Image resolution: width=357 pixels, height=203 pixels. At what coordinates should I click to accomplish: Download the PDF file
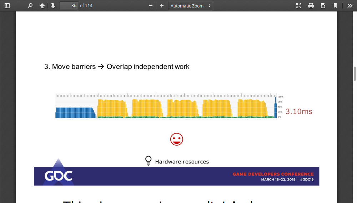coord(323,6)
